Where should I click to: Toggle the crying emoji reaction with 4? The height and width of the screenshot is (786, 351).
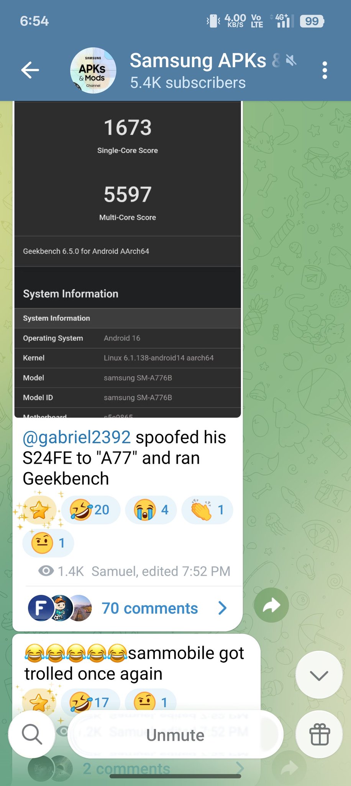point(151,510)
